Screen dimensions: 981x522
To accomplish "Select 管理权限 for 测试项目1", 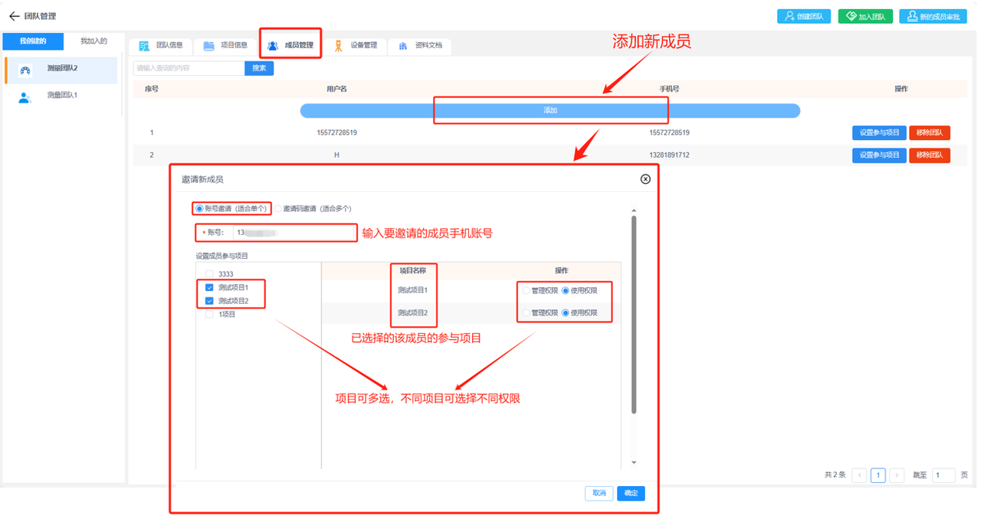I will click(x=526, y=291).
